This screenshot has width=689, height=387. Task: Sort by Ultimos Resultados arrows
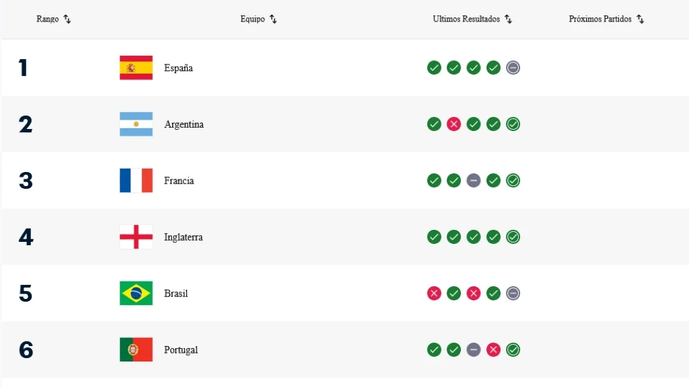509,19
